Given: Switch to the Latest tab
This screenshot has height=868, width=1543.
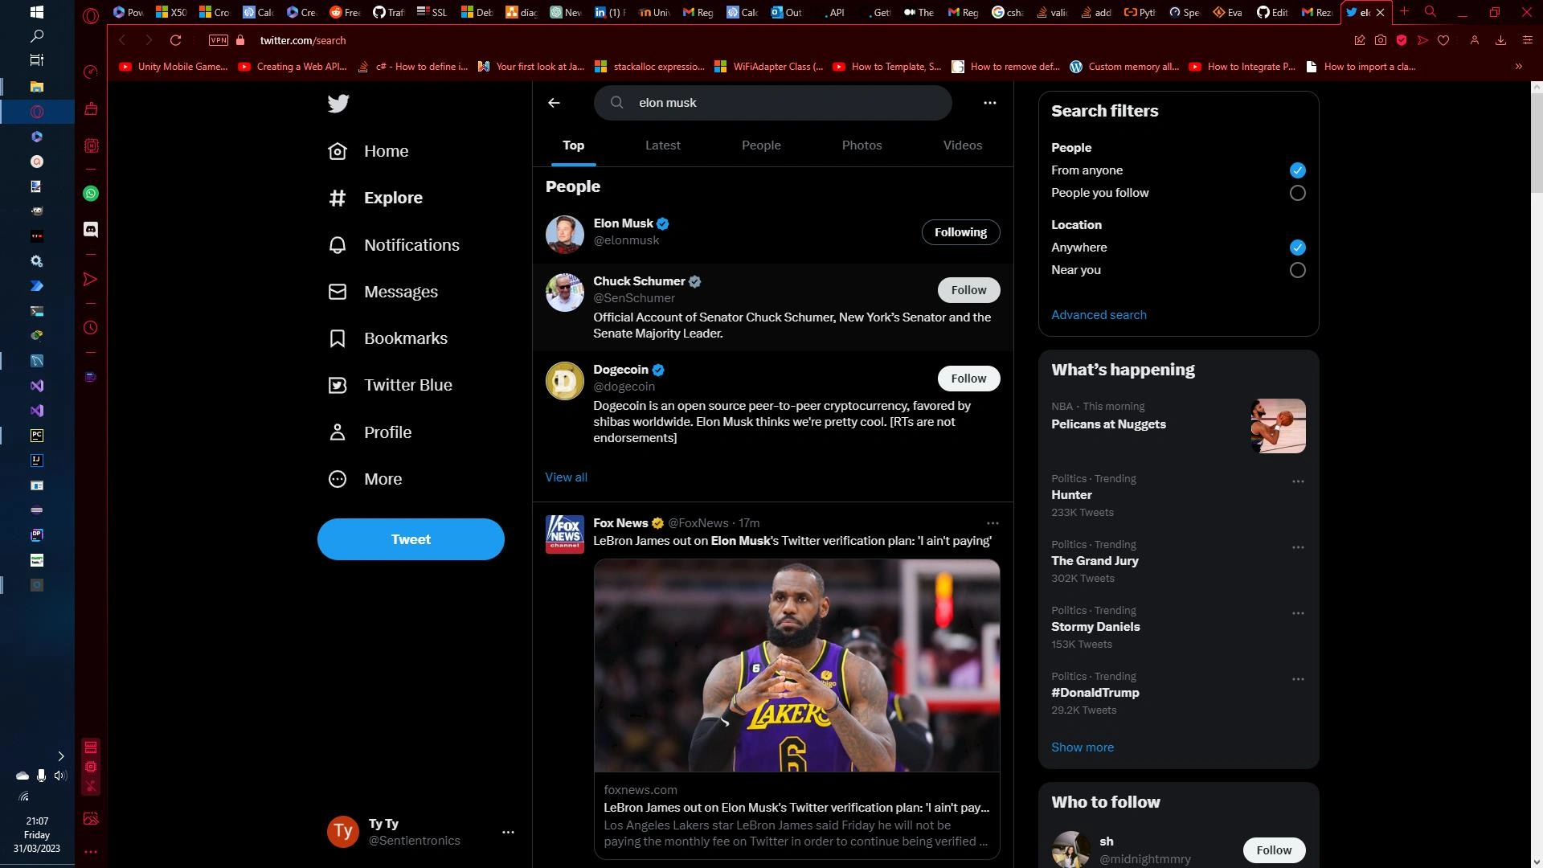Looking at the screenshot, I should (x=662, y=145).
